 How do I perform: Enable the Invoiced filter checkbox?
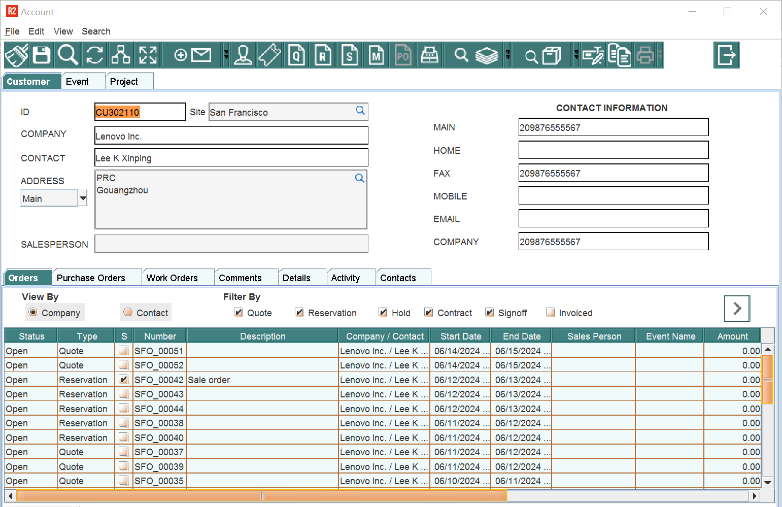pyautogui.click(x=551, y=313)
